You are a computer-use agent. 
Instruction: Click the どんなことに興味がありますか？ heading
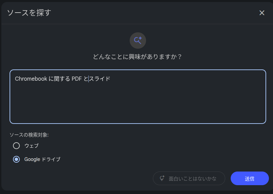pyautogui.click(x=138, y=56)
